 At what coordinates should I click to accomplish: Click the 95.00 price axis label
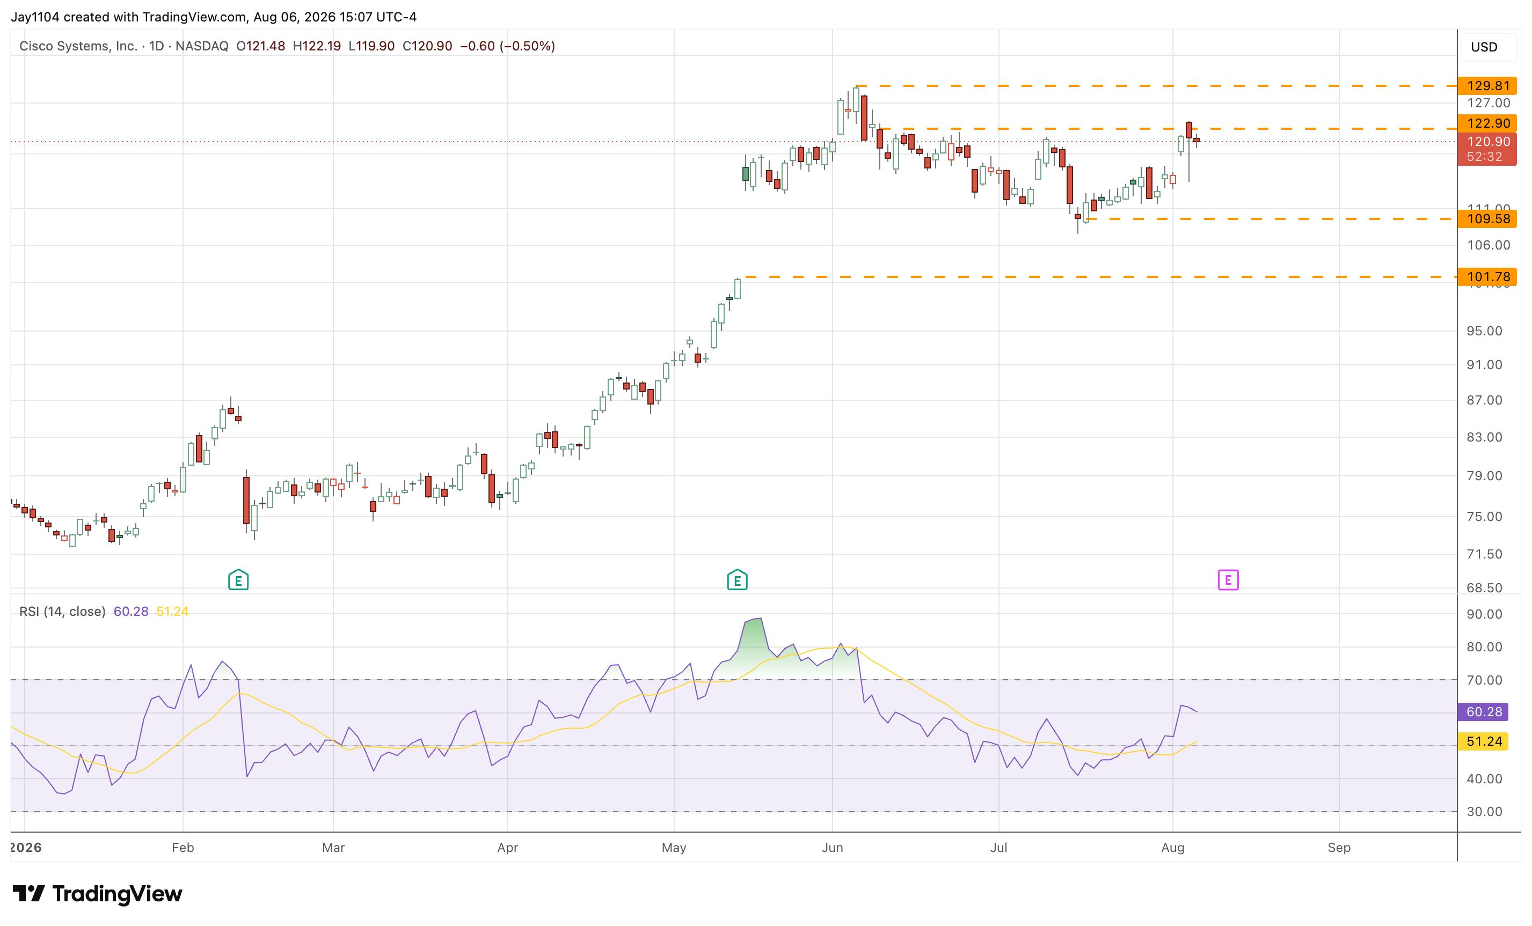point(1484,330)
